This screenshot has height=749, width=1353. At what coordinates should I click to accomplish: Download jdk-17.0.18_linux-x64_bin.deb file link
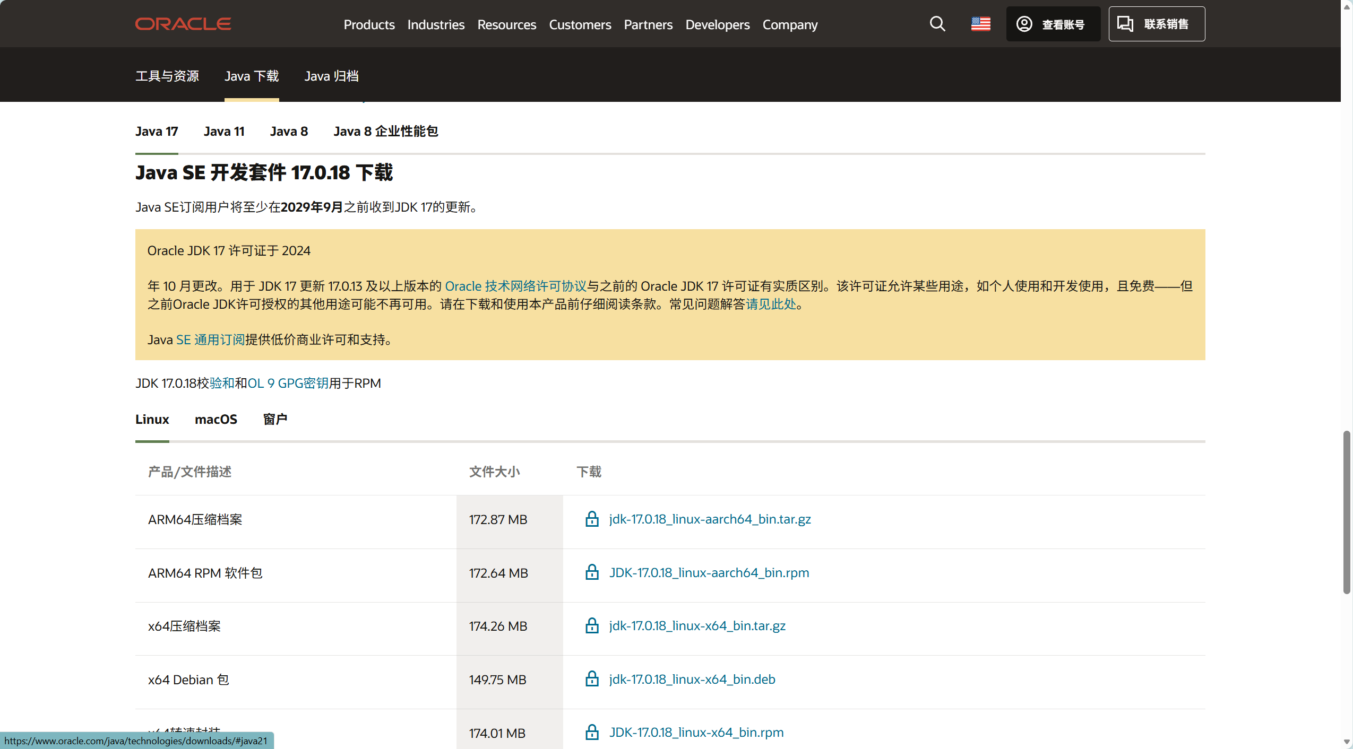click(692, 679)
